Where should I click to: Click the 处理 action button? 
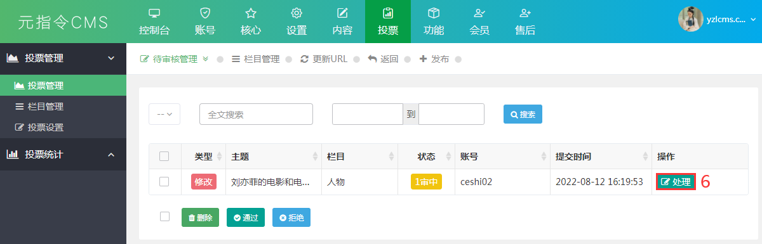[676, 182]
